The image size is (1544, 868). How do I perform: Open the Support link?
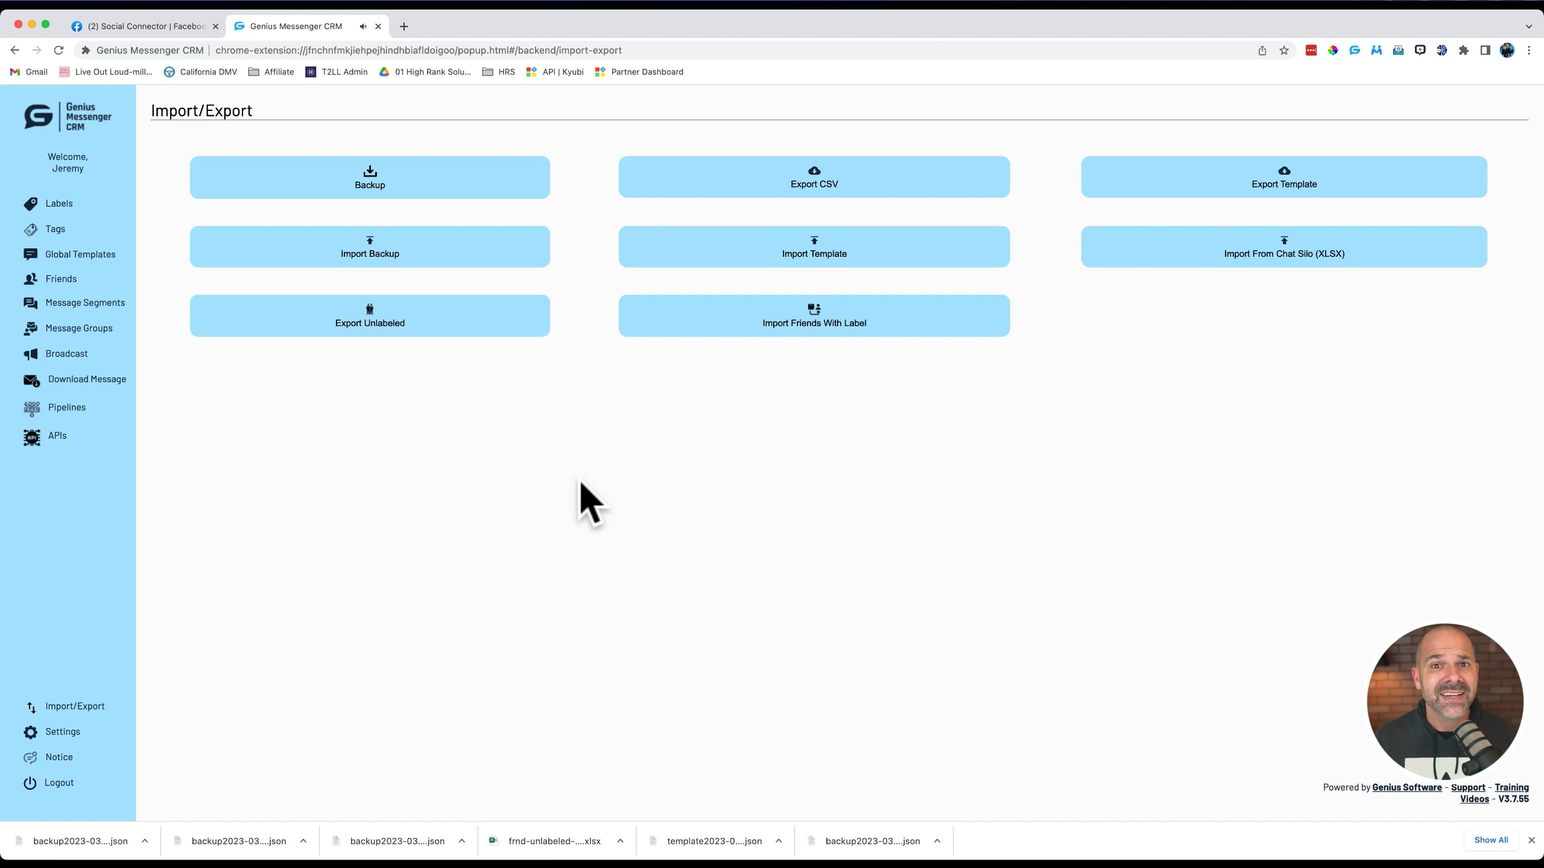[x=1468, y=787]
